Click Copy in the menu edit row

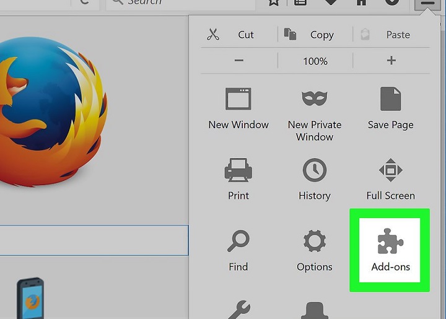(x=315, y=35)
